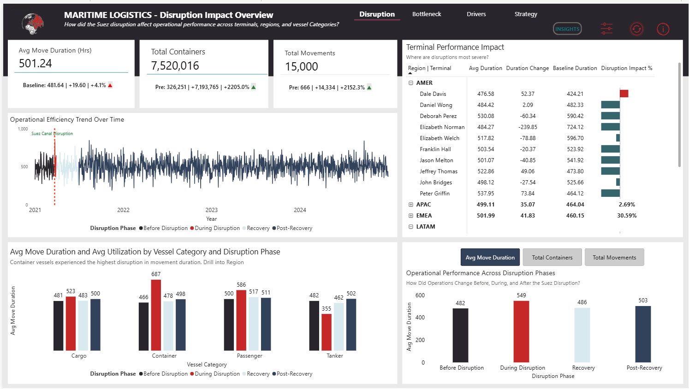Open the Strategy tab
The width and height of the screenshot is (689, 389).
pos(526,14)
